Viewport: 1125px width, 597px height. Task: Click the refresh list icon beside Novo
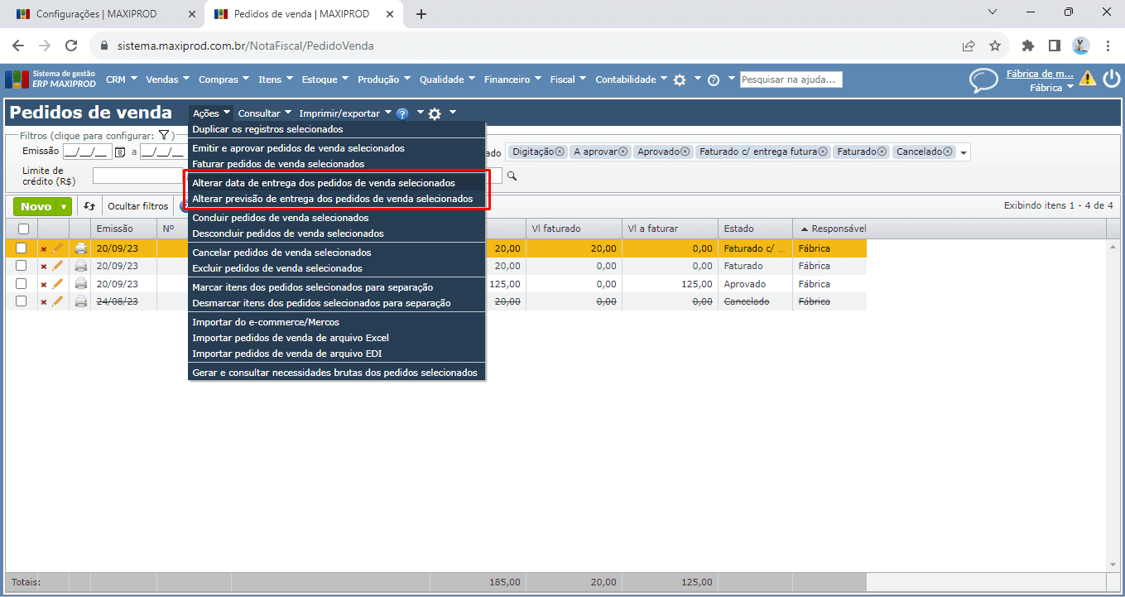click(x=89, y=206)
